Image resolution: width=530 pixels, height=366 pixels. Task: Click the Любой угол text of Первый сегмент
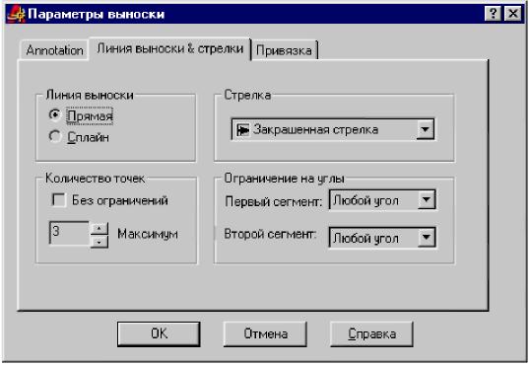pyautogui.click(x=365, y=201)
